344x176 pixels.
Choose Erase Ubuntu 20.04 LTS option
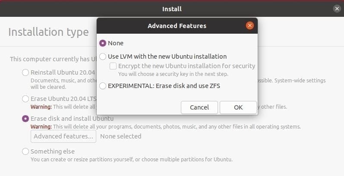tap(25, 99)
